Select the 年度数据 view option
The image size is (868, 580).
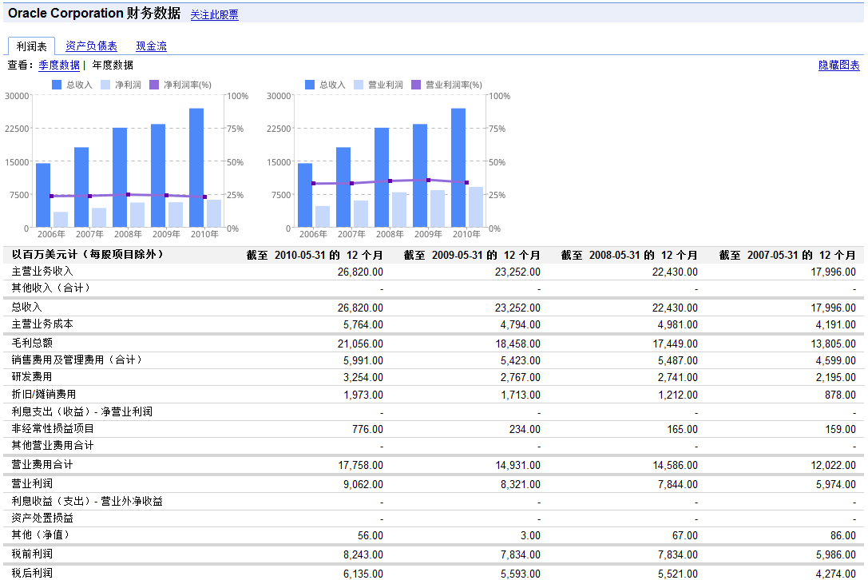(x=113, y=65)
